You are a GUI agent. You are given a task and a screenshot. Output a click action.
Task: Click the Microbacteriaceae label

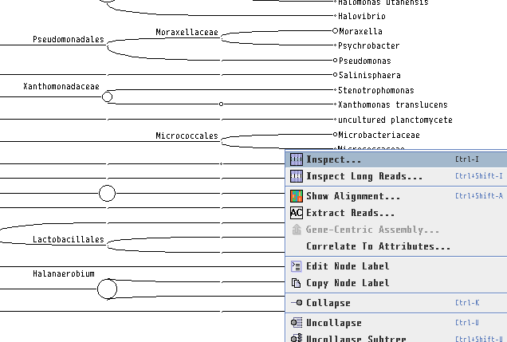point(379,135)
